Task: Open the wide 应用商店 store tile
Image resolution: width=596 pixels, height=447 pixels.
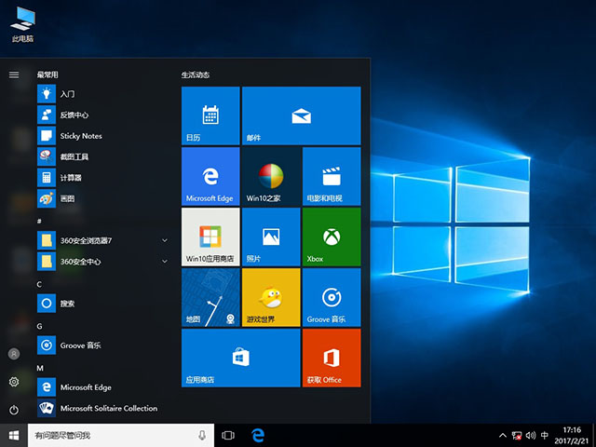Action: coord(241,358)
